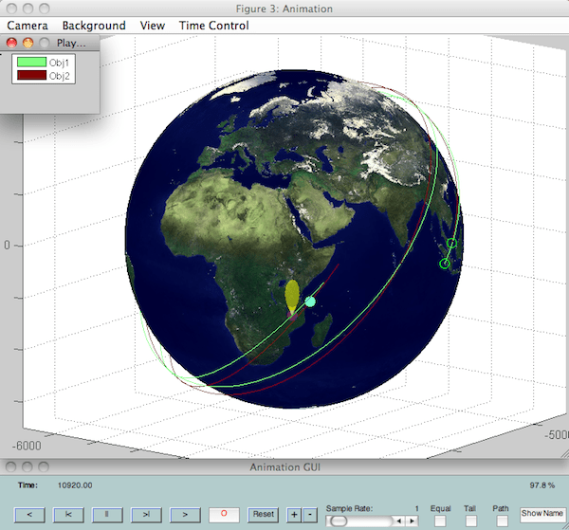The image size is (569, 530).
Task: Open the Background menu
Action: [x=94, y=26]
